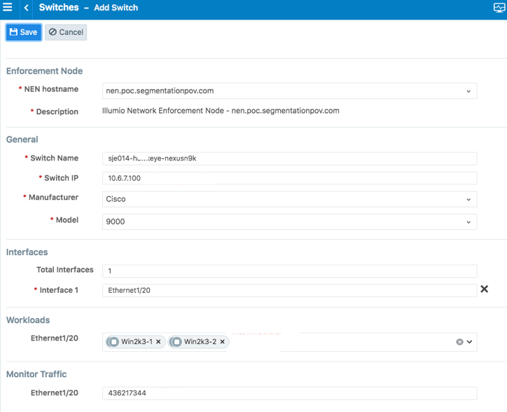Click the back arrow next to Switches
This screenshot has width=507, height=412.
pyautogui.click(x=27, y=8)
